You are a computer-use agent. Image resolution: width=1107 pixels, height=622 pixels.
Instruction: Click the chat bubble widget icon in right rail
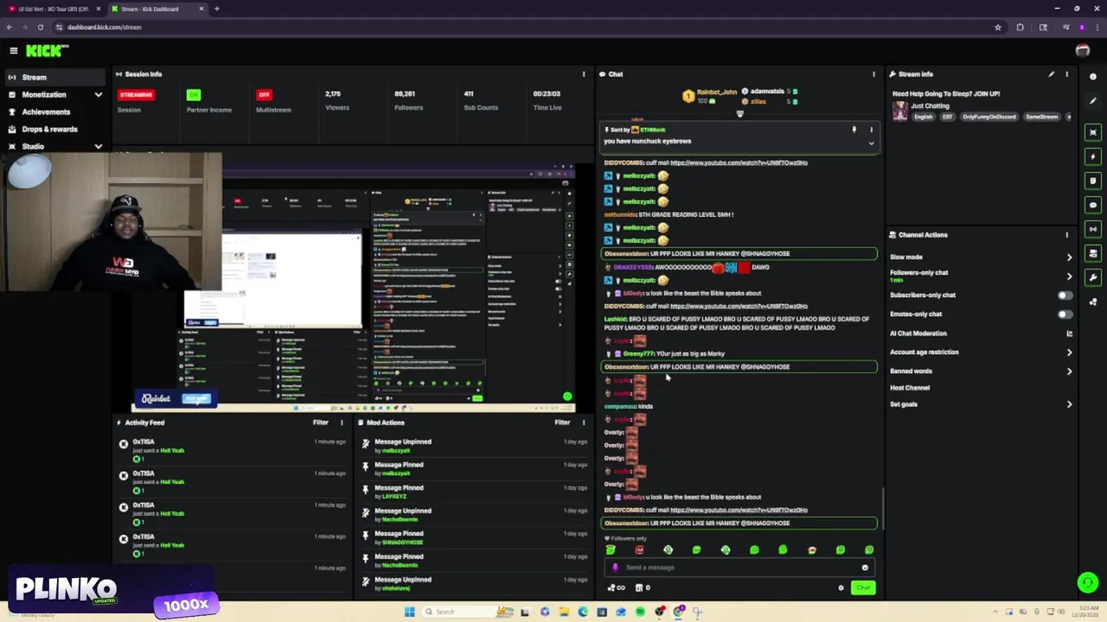1093,205
